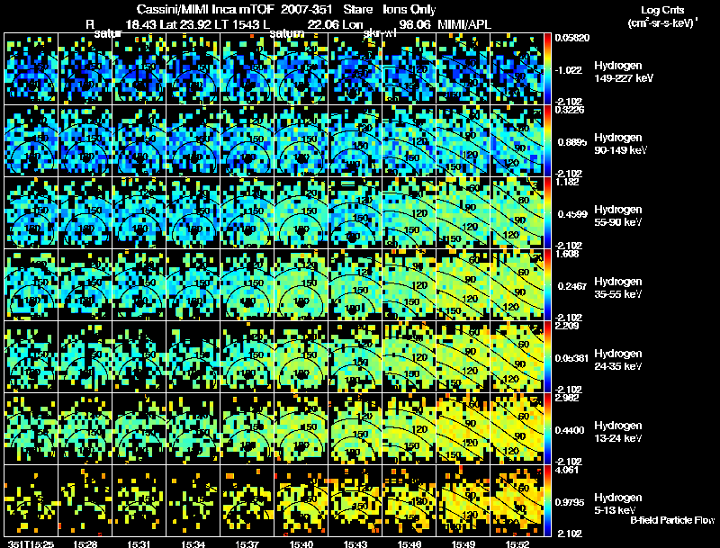Open the 5-13 keV image panel at 15:52
Screen dimensions: 720x548
point(517,500)
